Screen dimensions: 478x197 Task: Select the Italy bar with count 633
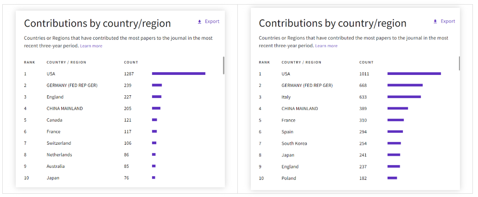tap(404, 97)
